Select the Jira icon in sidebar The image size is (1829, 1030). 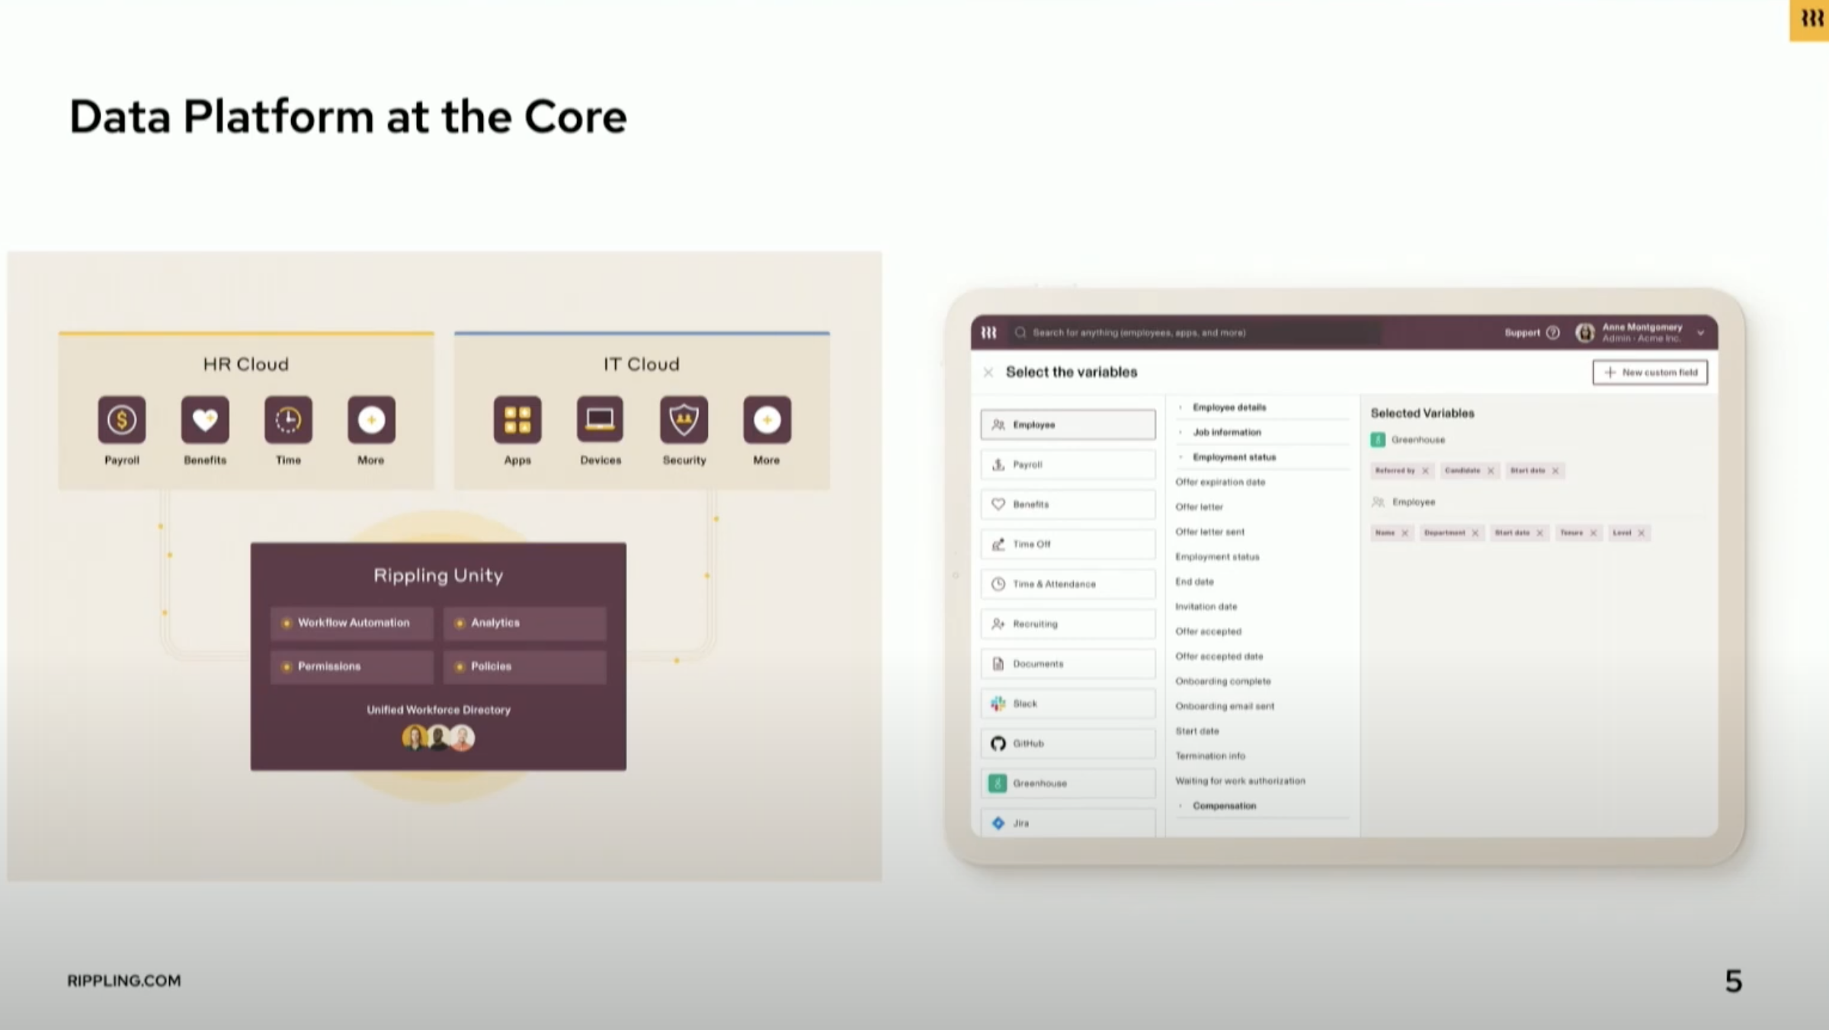[998, 821]
